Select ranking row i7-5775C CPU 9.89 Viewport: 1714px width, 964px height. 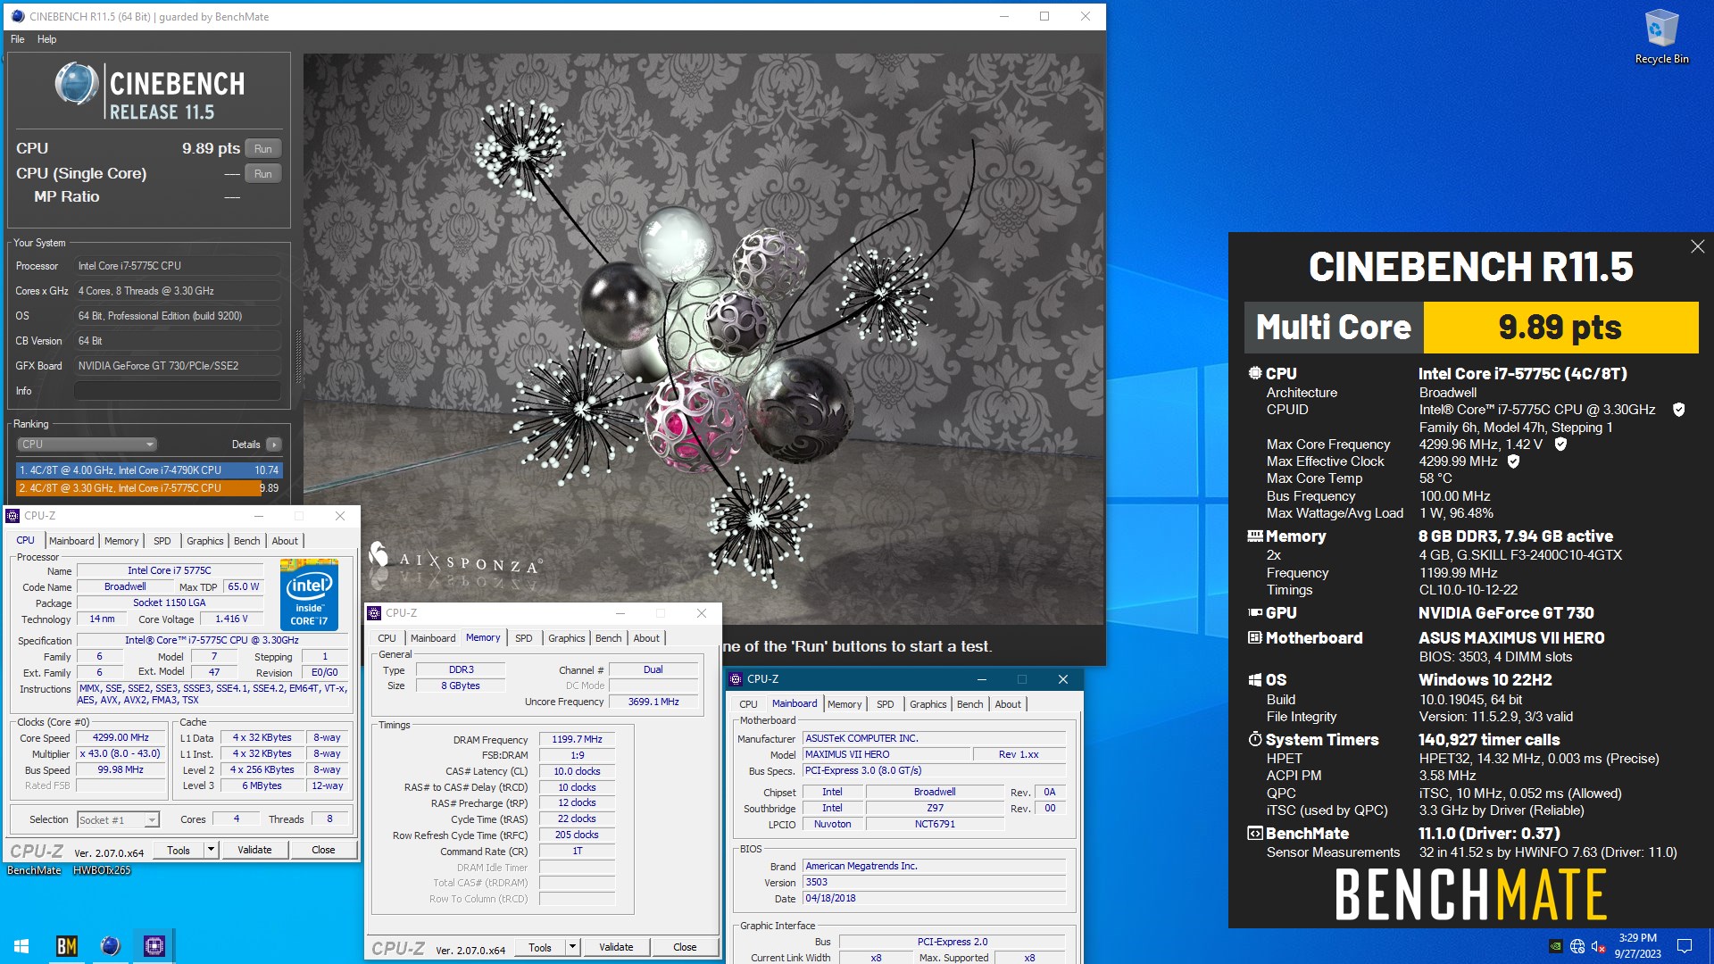(149, 488)
